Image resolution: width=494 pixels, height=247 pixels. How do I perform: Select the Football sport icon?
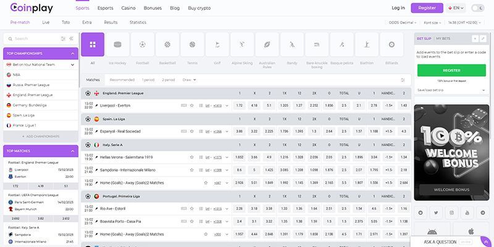143,44
